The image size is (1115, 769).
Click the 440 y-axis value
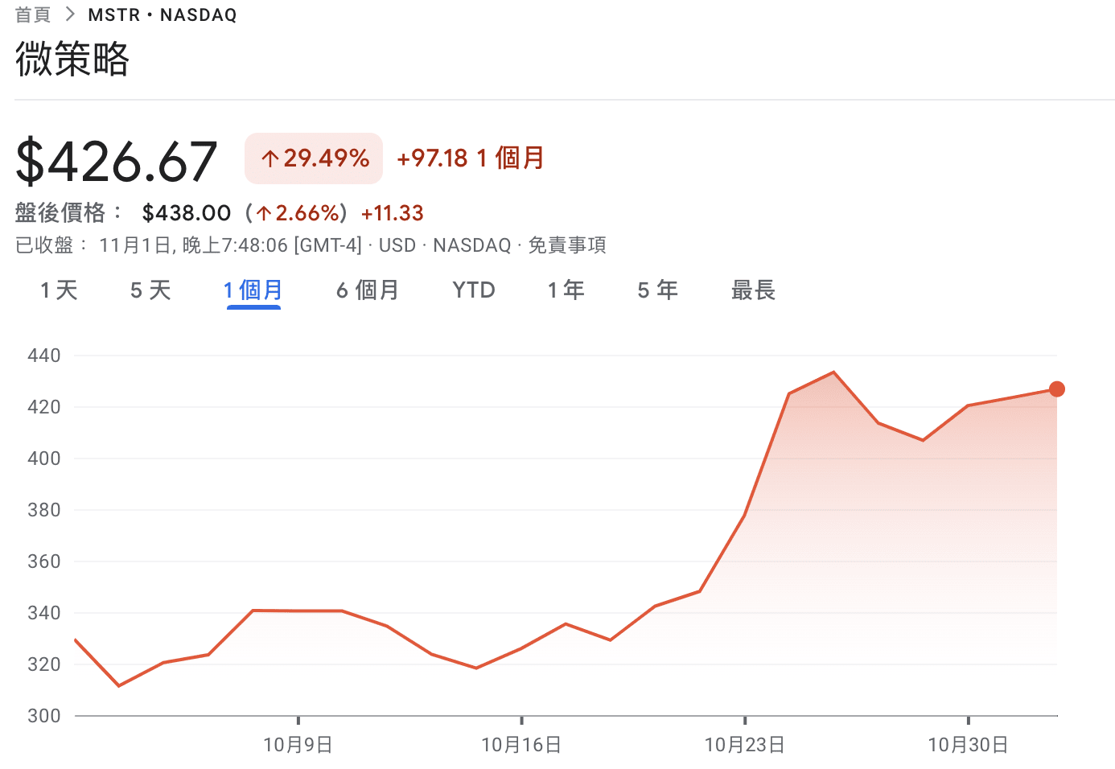[44, 356]
